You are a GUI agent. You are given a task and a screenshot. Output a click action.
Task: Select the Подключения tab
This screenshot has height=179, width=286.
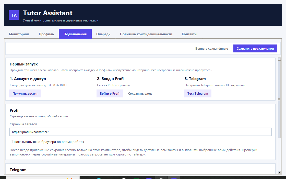click(x=75, y=34)
